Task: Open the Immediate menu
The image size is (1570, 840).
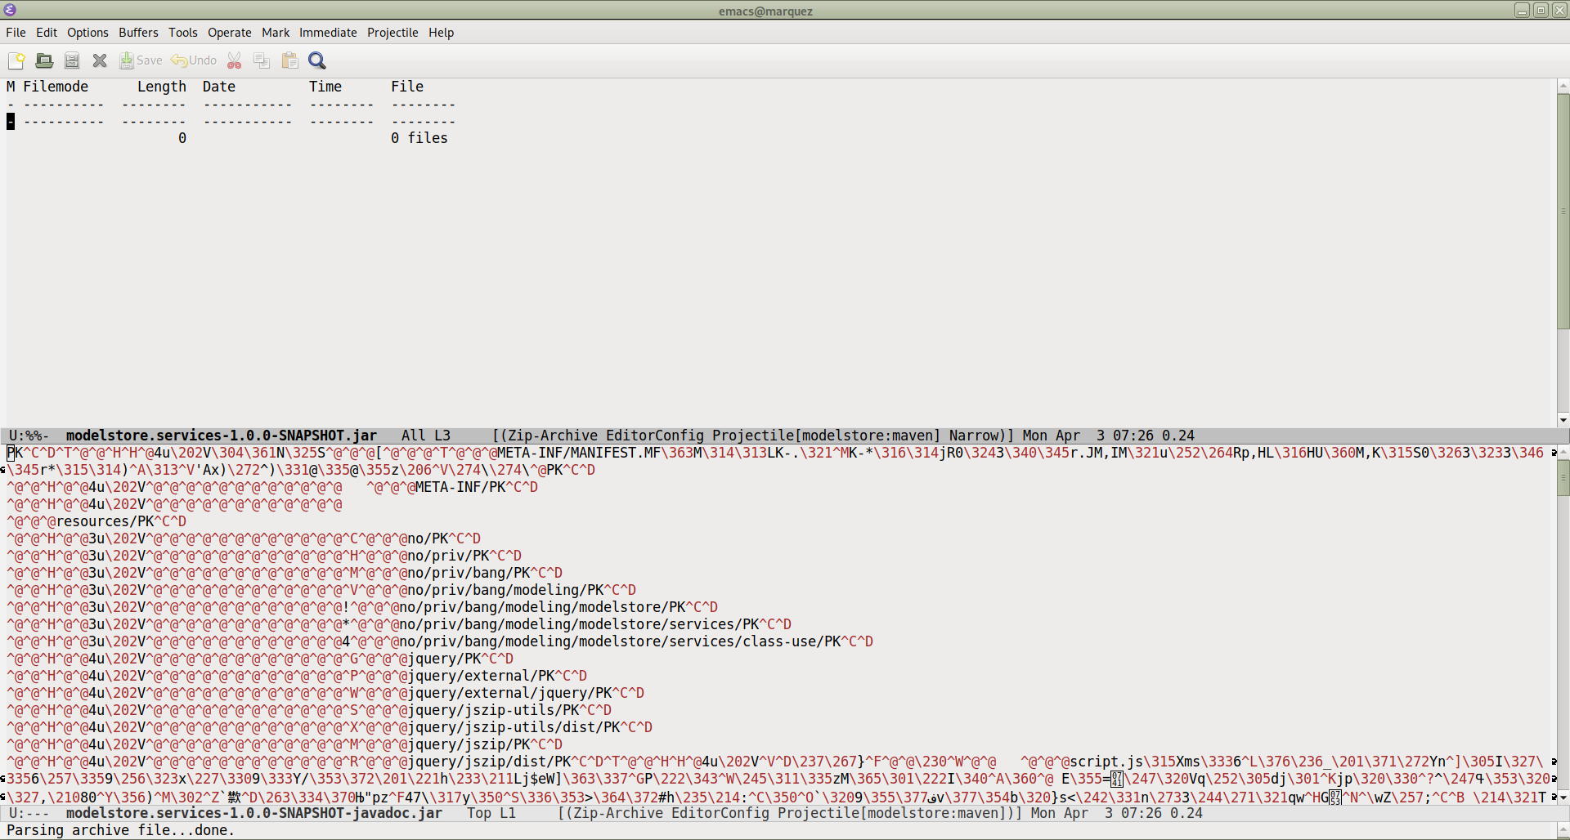Action: click(328, 32)
